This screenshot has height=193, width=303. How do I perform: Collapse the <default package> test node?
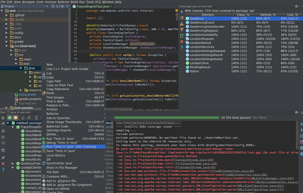[x=8, y=123]
